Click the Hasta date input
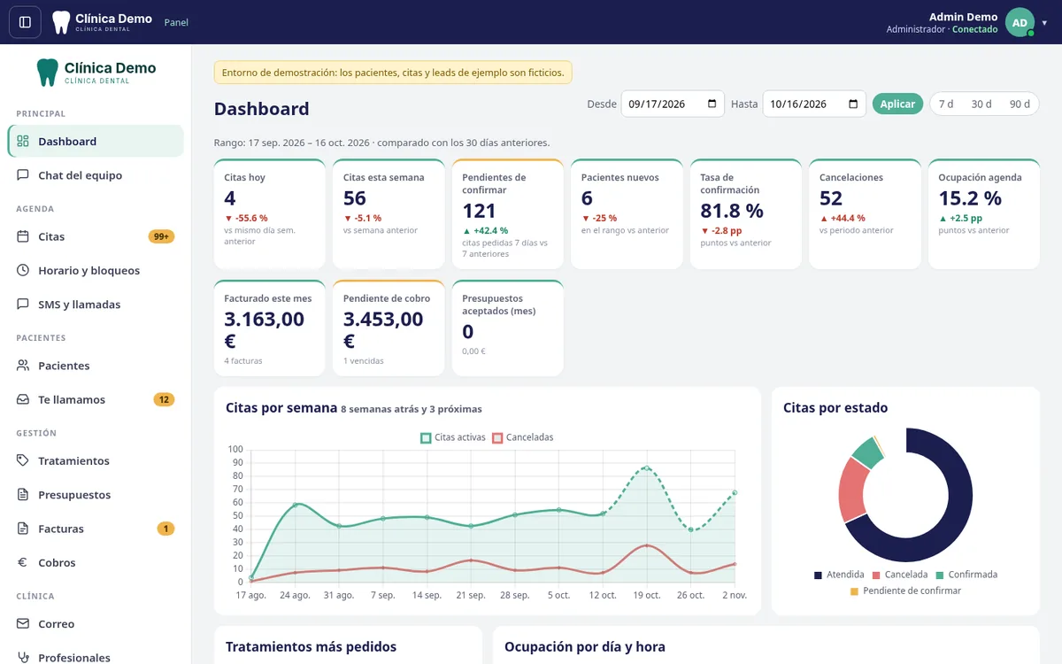 coord(814,104)
